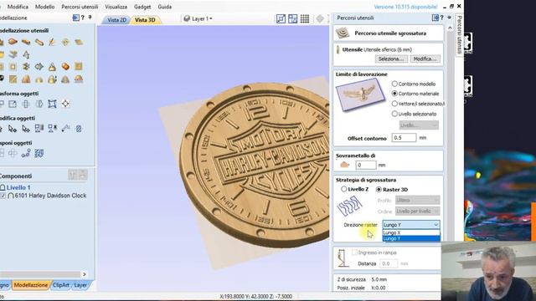Switch to the Vista 3D tab
This screenshot has width=536, height=301.
145,20
